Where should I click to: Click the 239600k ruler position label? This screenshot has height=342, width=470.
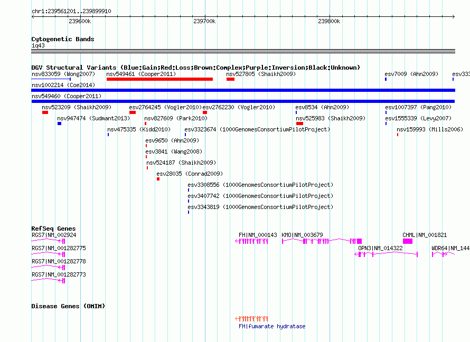pyautogui.click(x=80, y=21)
